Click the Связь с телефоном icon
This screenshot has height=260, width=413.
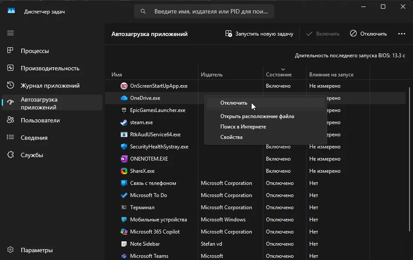(124, 183)
